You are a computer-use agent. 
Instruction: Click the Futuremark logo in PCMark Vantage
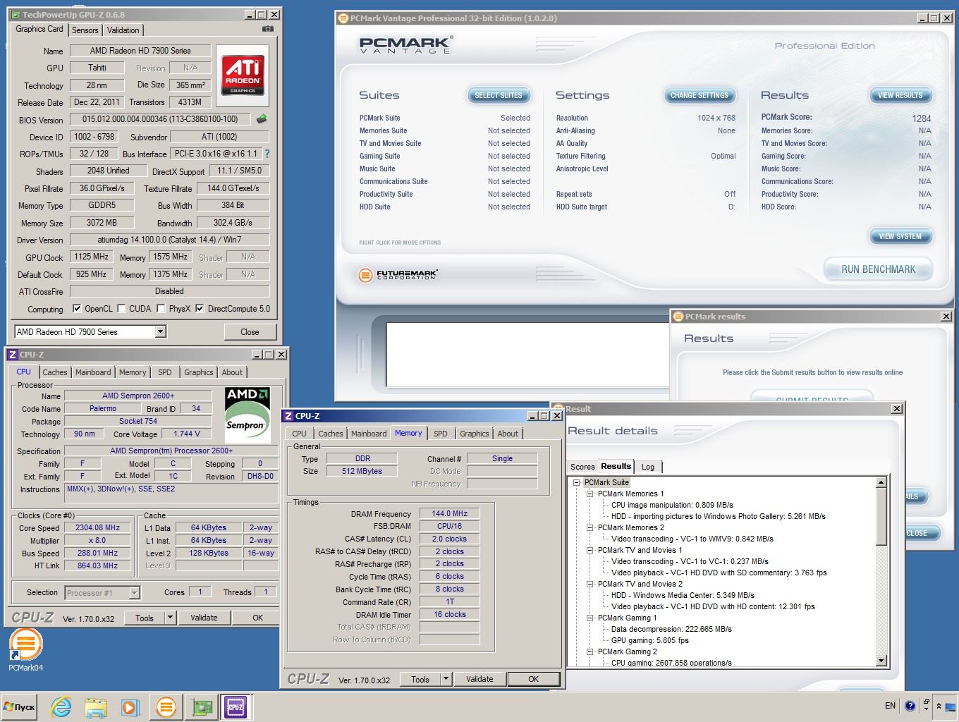tap(398, 275)
